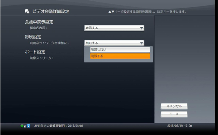
Task: Click the ビデオ会議詳細設定 title text
Action: pos(51,11)
